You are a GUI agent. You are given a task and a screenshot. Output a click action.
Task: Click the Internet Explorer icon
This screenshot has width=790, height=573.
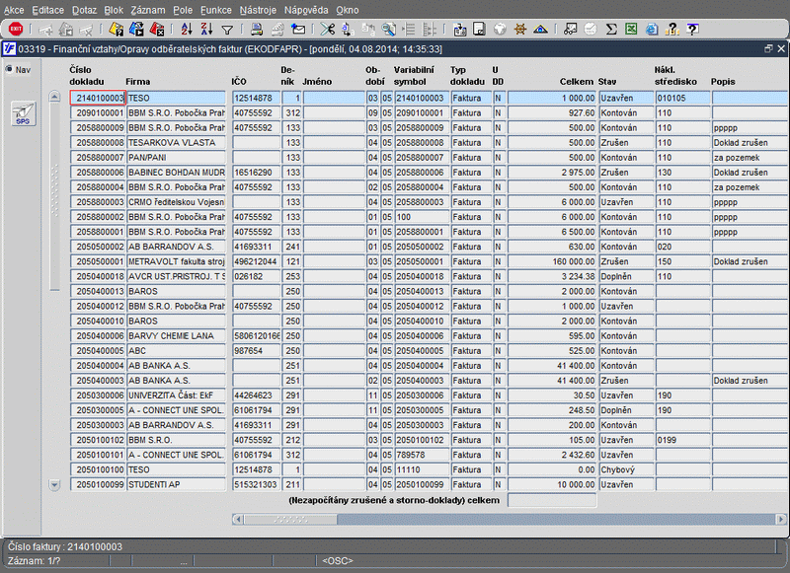[x=652, y=30]
